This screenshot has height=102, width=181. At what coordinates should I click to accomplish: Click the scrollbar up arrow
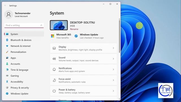[119, 19]
